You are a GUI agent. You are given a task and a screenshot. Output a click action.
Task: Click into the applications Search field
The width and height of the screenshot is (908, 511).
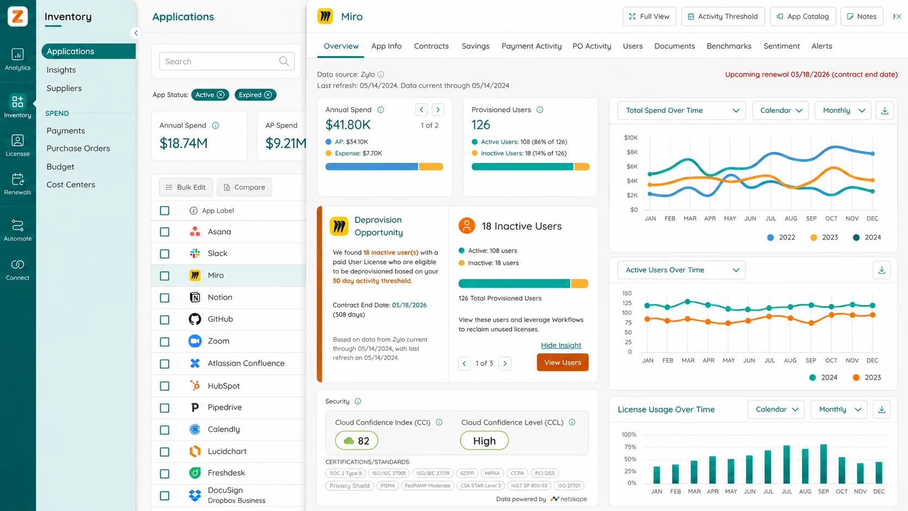(x=226, y=61)
